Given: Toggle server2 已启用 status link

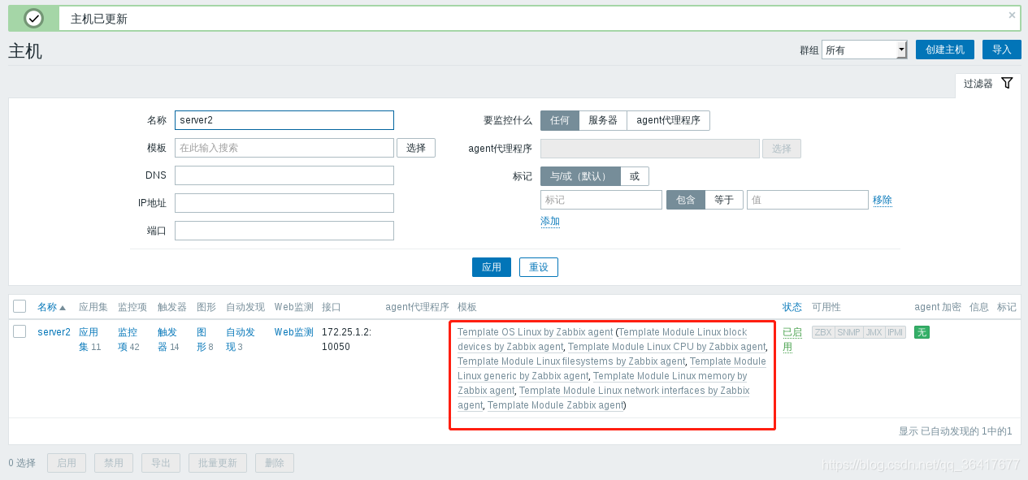Looking at the screenshot, I should pyautogui.click(x=792, y=339).
